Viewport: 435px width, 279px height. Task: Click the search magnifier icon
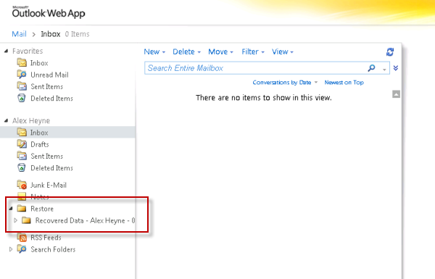pos(371,68)
